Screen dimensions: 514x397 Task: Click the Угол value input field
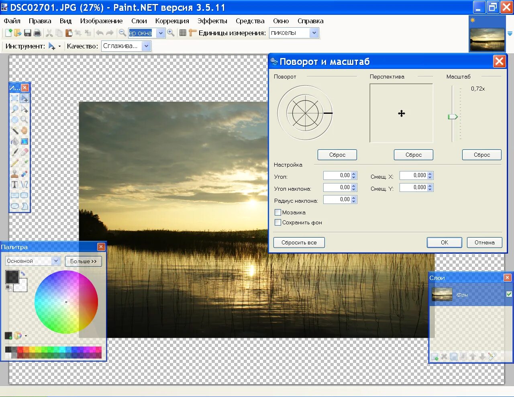click(337, 175)
